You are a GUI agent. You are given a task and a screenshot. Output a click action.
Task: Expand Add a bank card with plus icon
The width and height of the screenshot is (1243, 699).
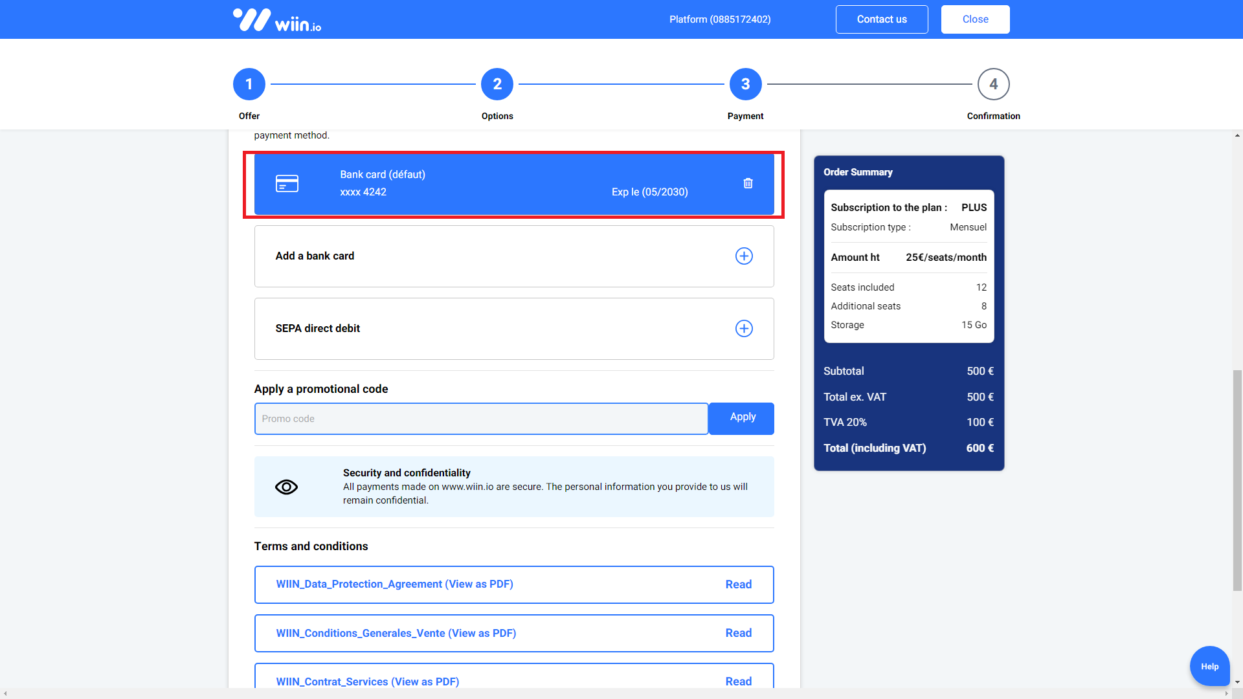744,256
